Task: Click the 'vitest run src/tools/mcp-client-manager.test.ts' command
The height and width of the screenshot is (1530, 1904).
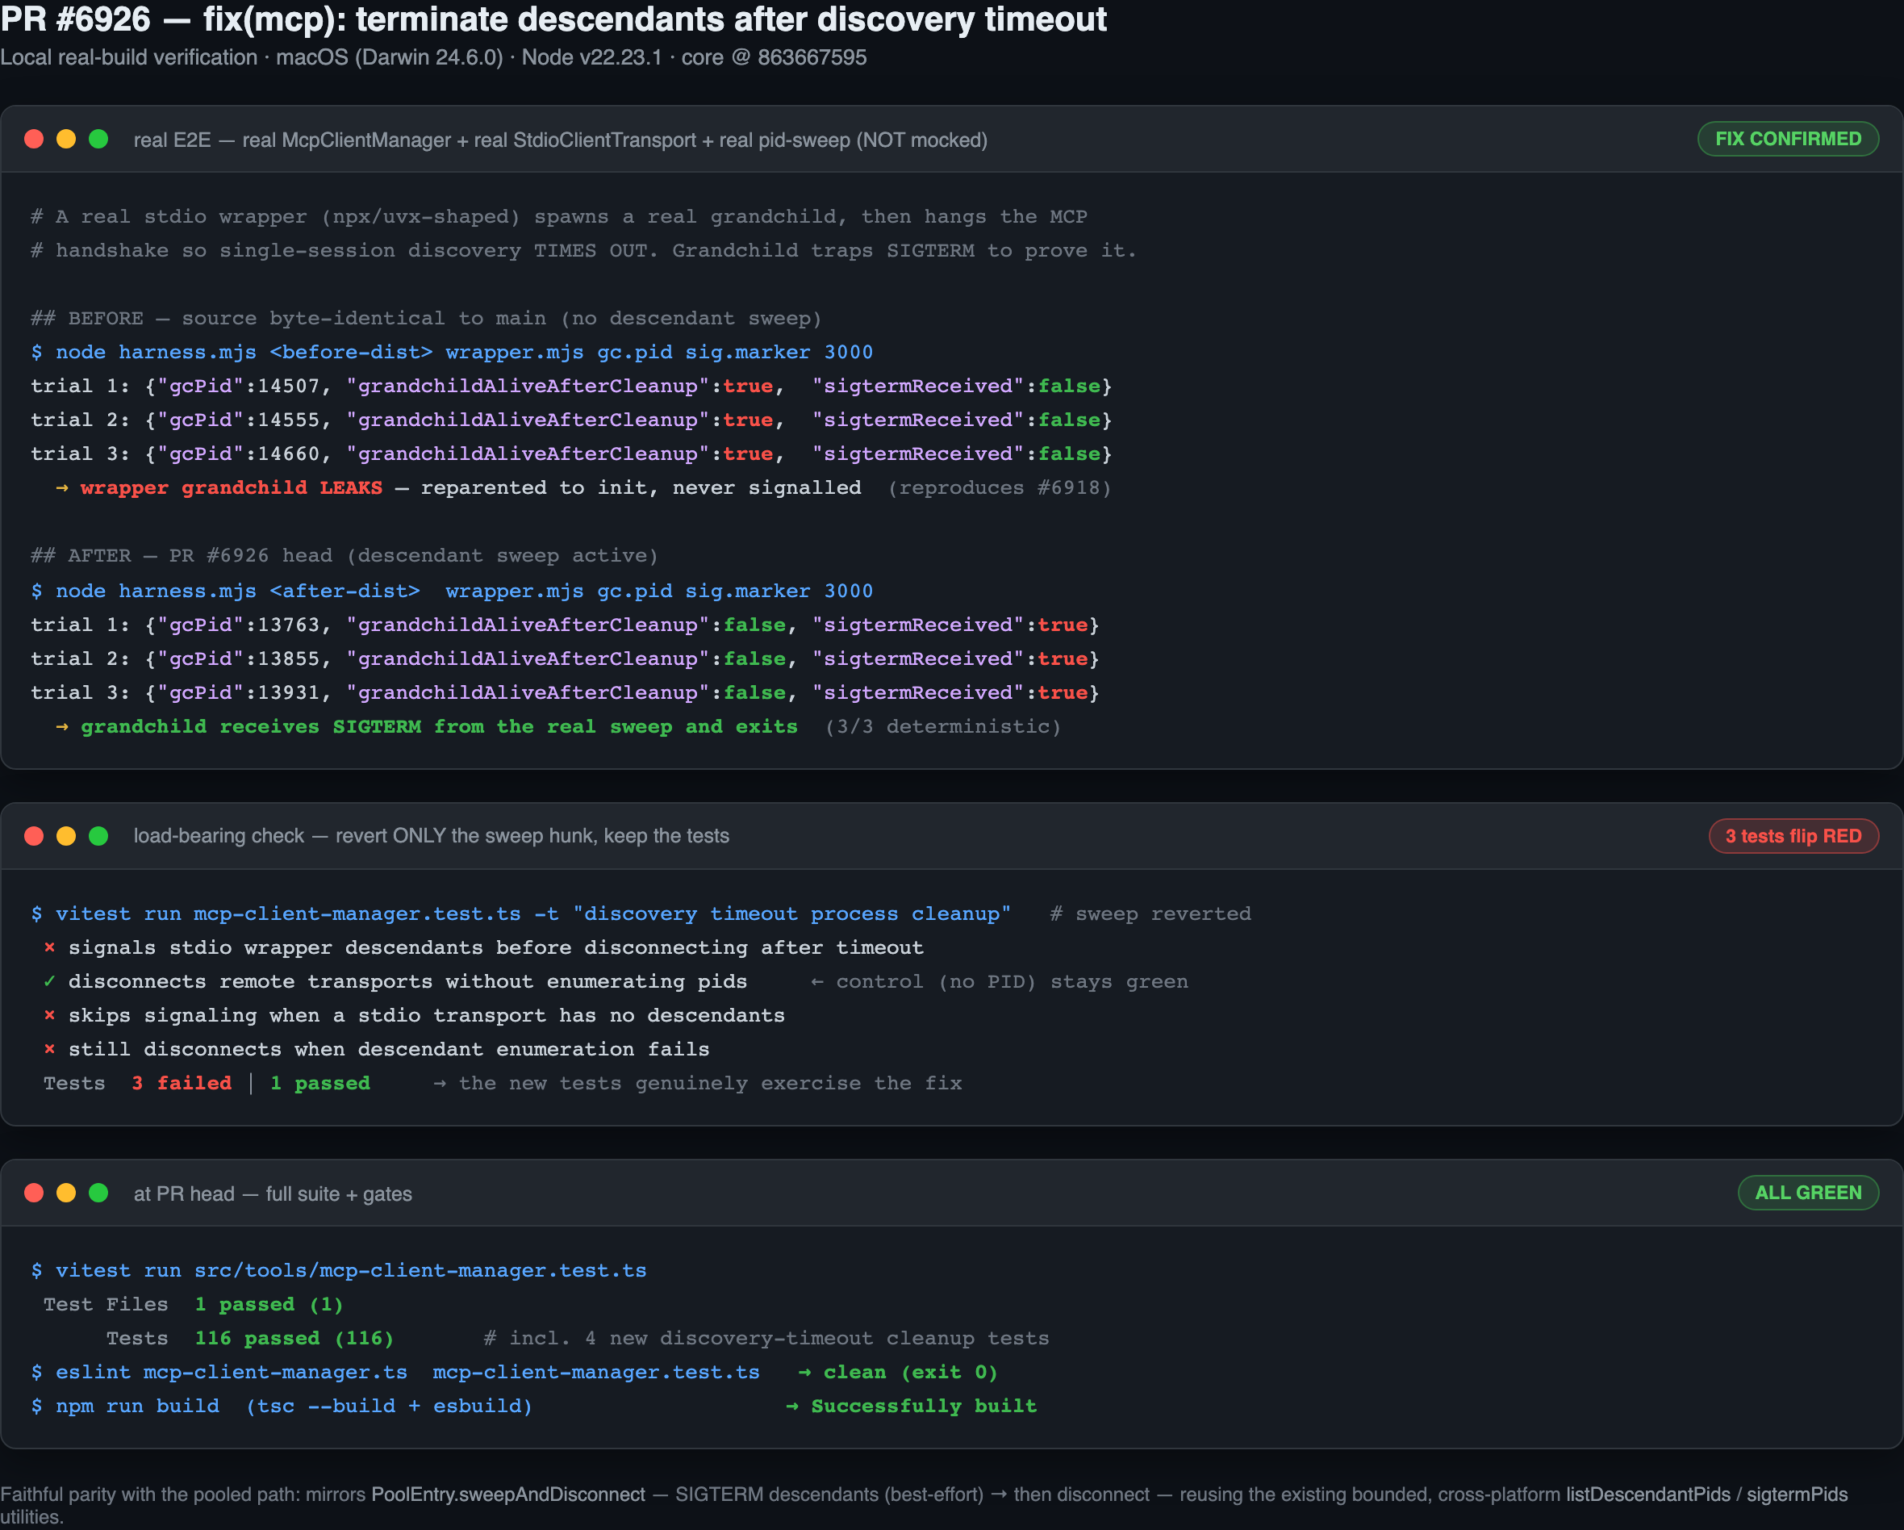Action: coord(339,1270)
